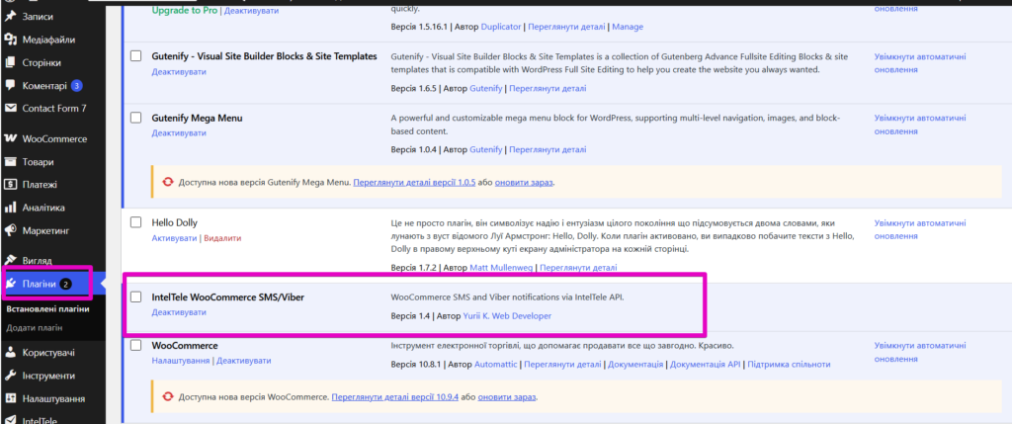
Task: Open Yurii K. Web Developer author link
Action: tap(507, 316)
